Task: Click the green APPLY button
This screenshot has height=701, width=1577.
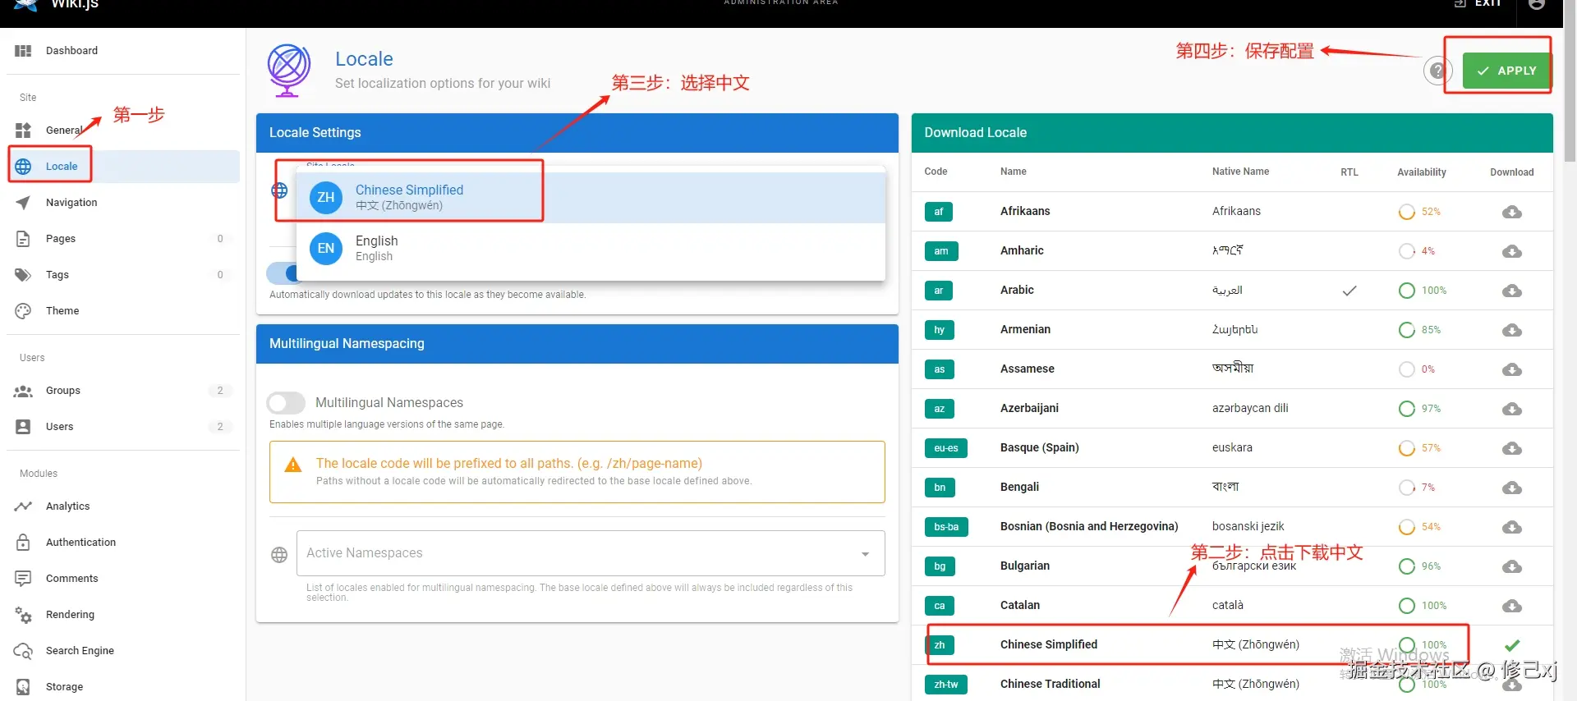Action: (x=1506, y=71)
